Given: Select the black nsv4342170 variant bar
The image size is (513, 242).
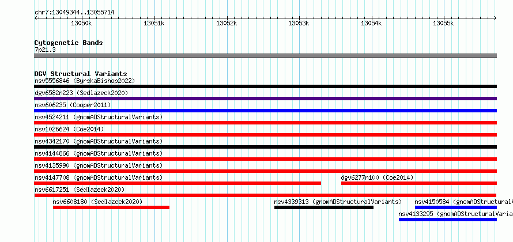Looking at the screenshot, I should tap(265, 147).
